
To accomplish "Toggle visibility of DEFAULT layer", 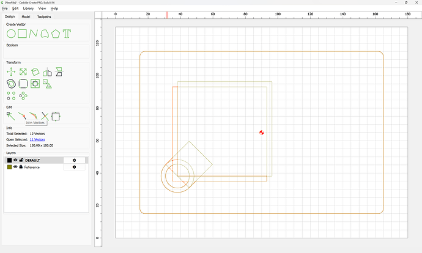I will [x=15, y=160].
